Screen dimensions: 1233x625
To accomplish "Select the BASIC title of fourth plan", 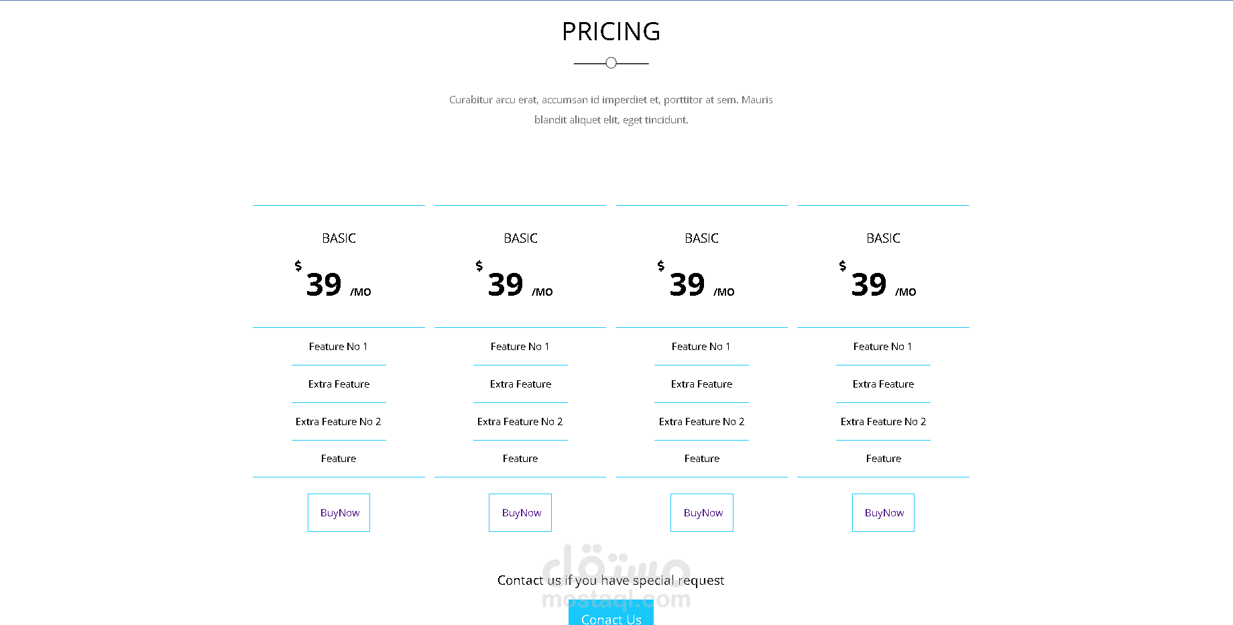I will 883,238.
